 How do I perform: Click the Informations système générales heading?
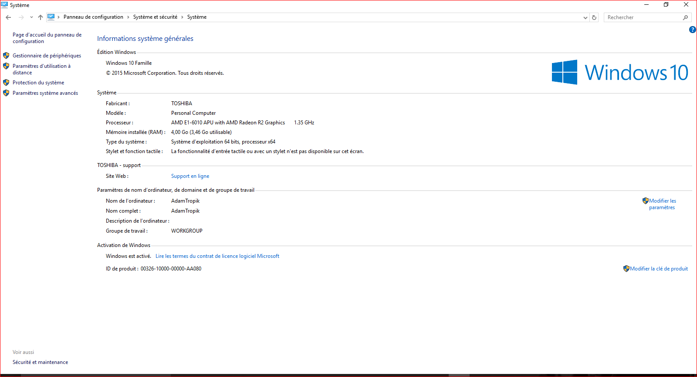point(145,39)
